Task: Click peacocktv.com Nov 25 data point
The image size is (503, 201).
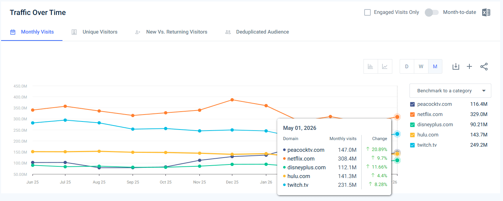Action: [199, 160]
